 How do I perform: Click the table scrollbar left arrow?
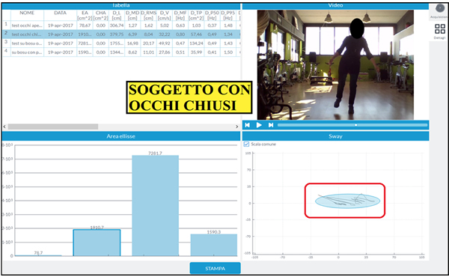tap(4, 127)
